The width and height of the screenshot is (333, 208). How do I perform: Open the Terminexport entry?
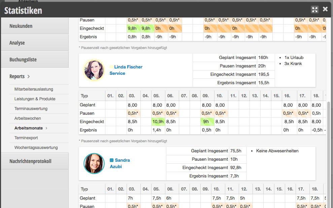(x=26, y=138)
